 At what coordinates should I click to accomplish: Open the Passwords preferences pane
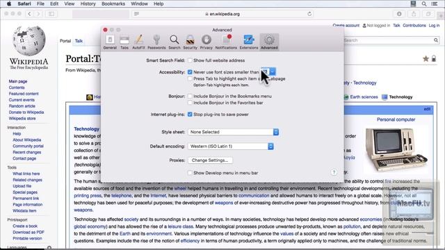156,42
